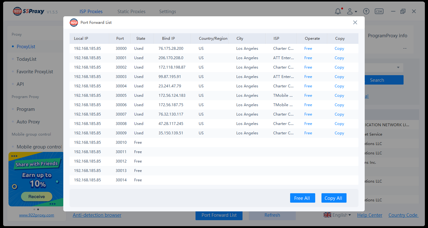Free port 30005 in the Operate column

coord(308,95)
